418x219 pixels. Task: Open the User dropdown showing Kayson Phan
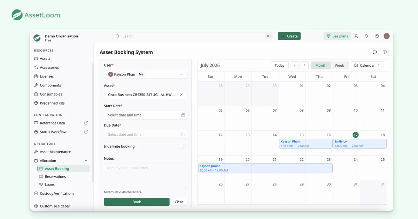[146, 74]
